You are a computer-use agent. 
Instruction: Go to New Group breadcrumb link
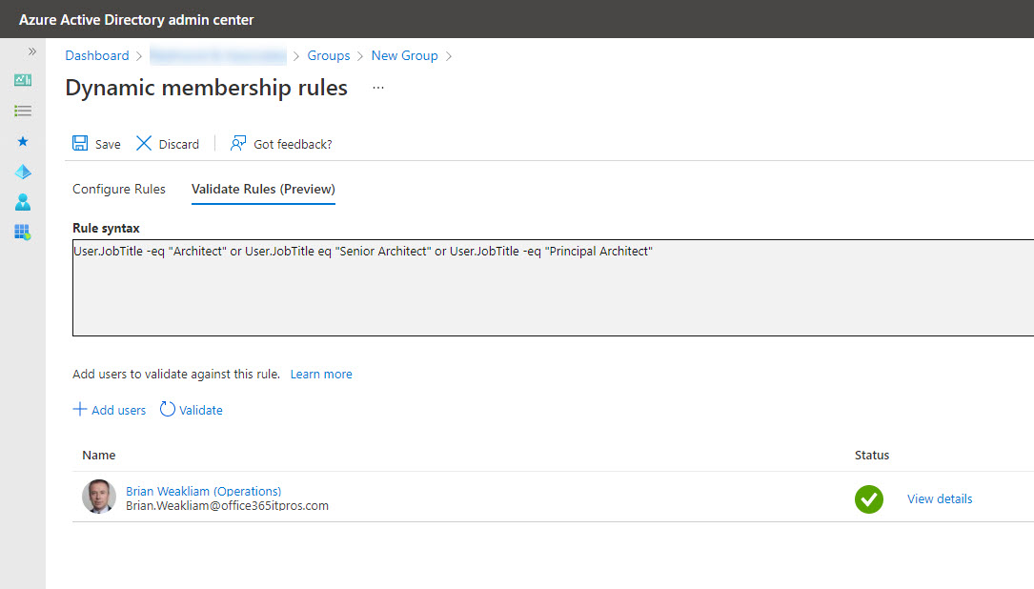coord(404,55)
